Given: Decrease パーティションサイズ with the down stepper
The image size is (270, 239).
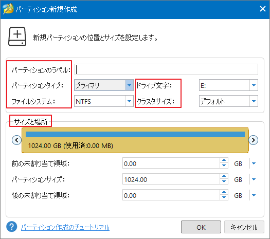Looking at the screenshot, I should (x=224, y=181).
